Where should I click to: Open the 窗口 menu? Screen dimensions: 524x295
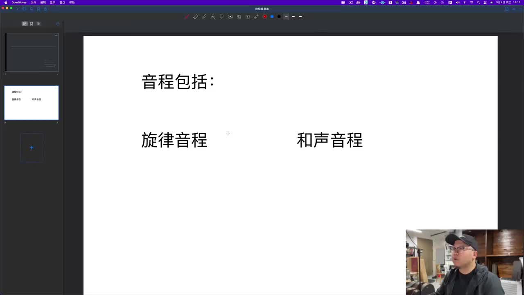point(62,2)
